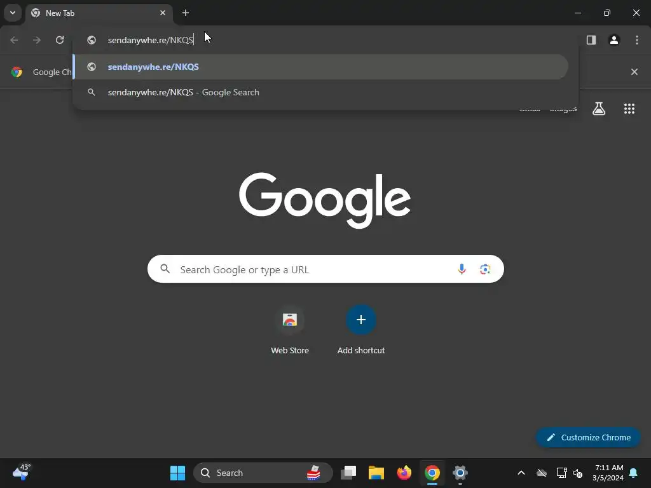The image size is (651, 488).
Task: Open Settings gear on taskbar
Action: click(460, 473)
